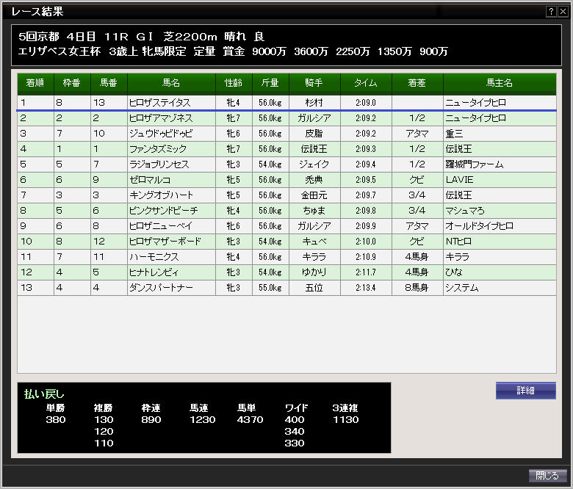
Task: Click 単勝 payout value 380
Action: tap(56, 419)
